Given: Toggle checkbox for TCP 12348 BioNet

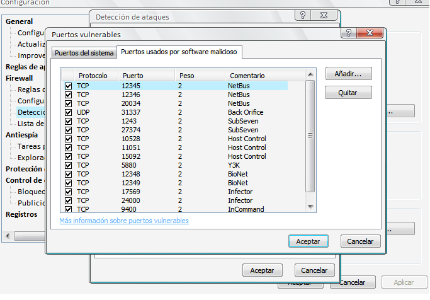Looking at the screenshot, I should (x=68, y=174).
